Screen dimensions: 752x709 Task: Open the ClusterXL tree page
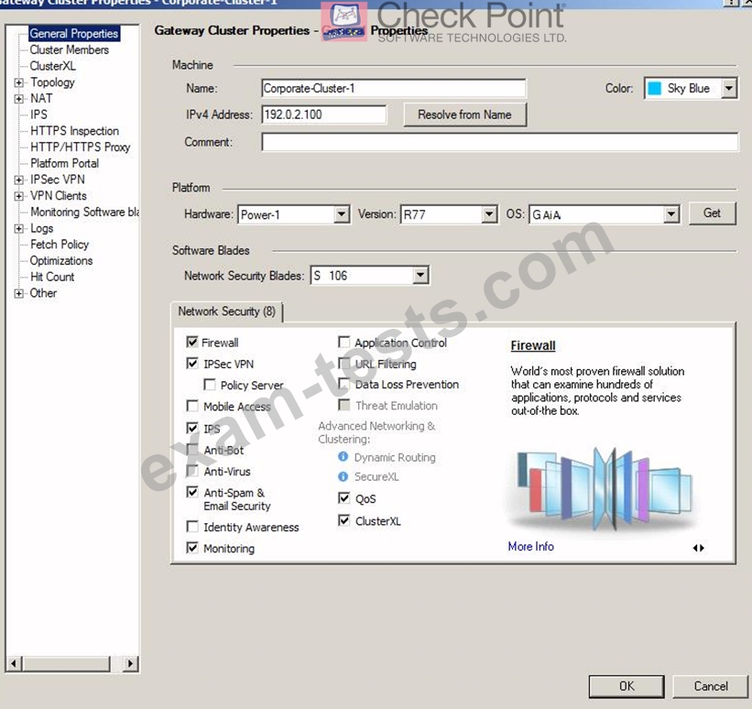tap(53, 66)
